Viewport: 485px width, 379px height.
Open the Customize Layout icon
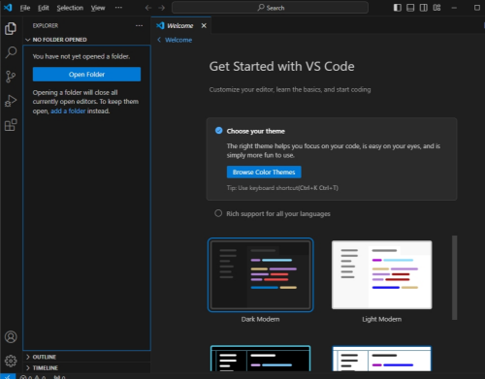coord(436,8)
